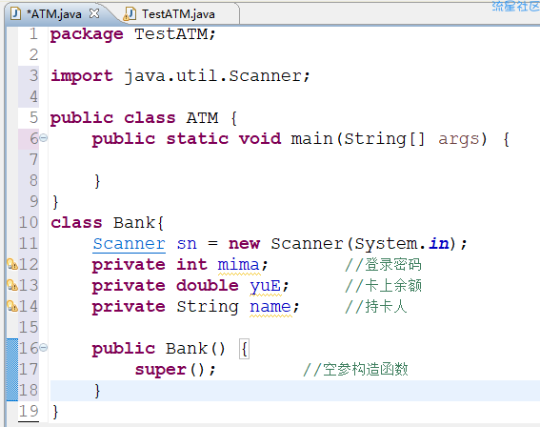Click the blue change marker beside line 17
This screenshot has width=540, height=427.
(12, 369)
